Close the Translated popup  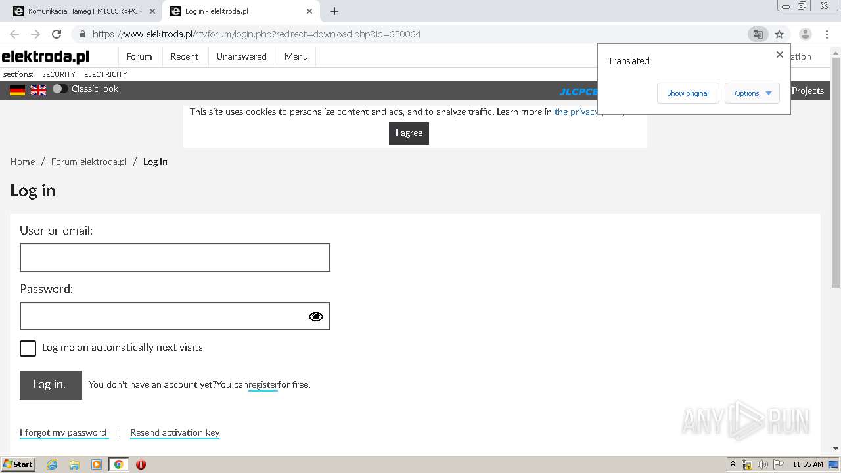point(780,55)
